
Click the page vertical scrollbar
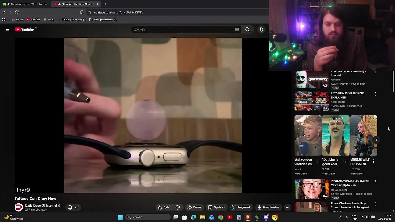[393, 81]
